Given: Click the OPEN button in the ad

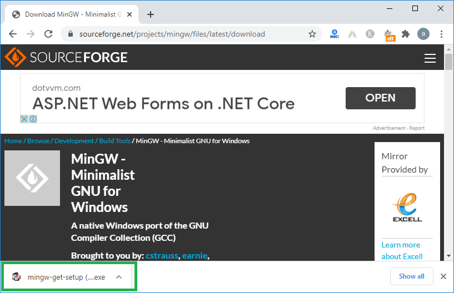Looking at the screenshot, I should (381, 98).
